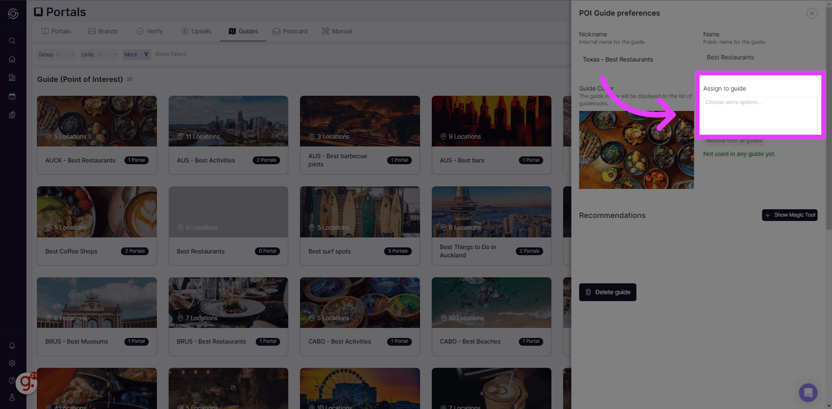Click the search icon in left sidebar
Viewport: 832px width, 409px height.
coord(12,41)
